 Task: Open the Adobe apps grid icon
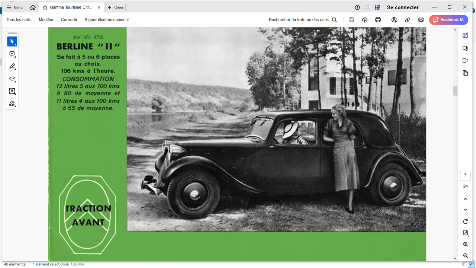[377, 7]
